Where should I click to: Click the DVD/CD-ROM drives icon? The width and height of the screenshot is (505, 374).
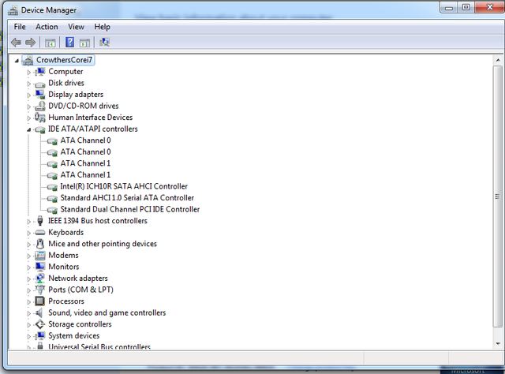[40, 106]
